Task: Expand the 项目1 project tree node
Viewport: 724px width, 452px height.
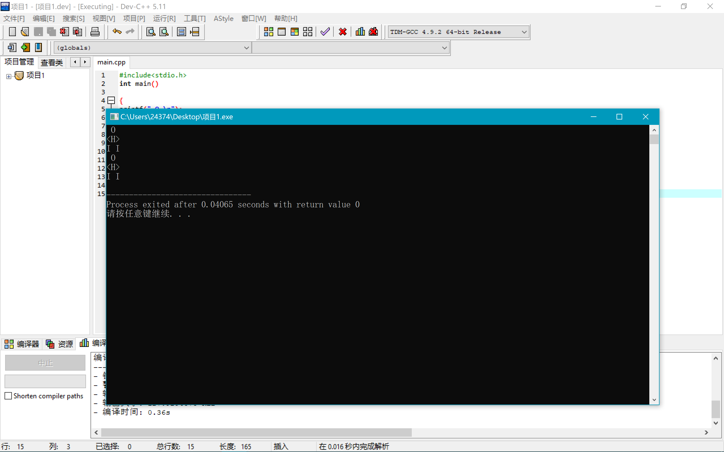Action: (9, 76)
